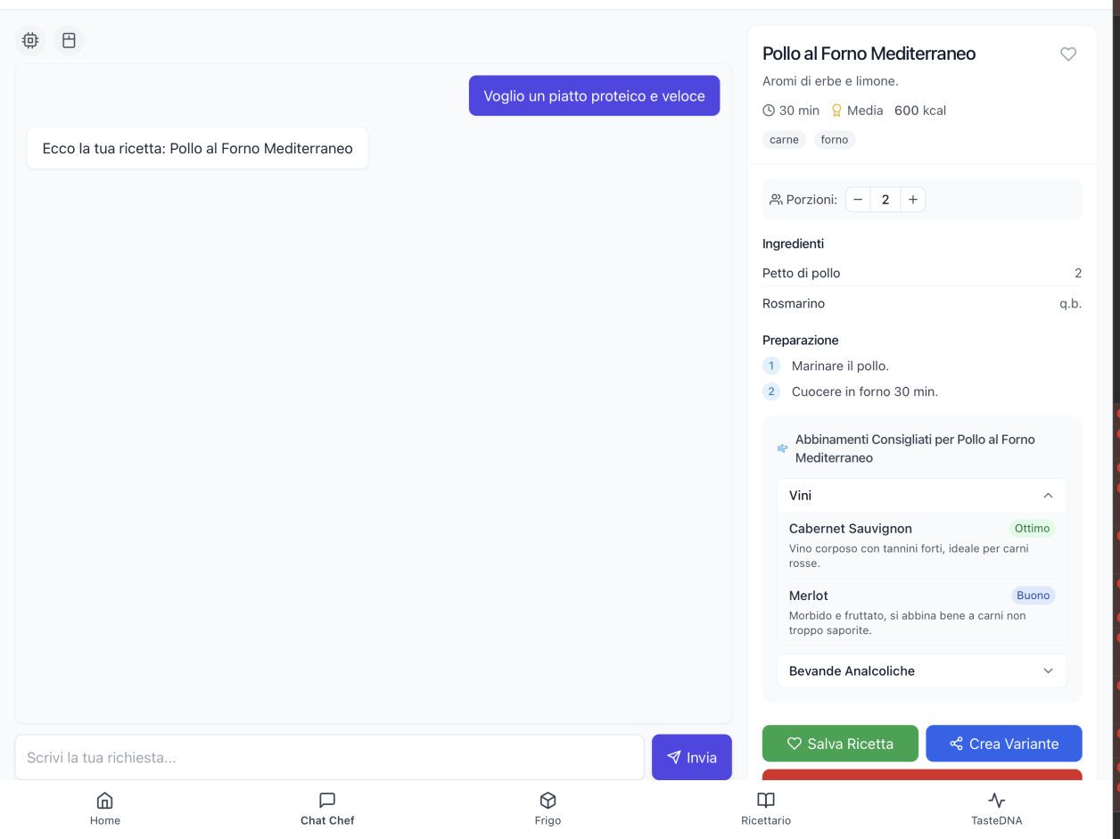Increase Porzioni with the plus stepper
Image resolution: width=1120 pixels, height=839 pixels.
(x=912, y=199)
